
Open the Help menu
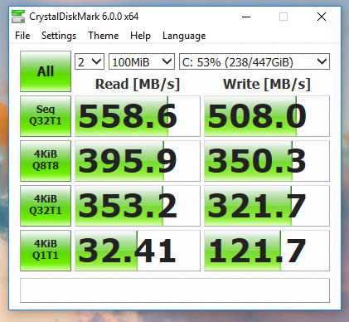coord(140,36)
